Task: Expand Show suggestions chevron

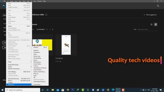Action: tap(144, 15)
